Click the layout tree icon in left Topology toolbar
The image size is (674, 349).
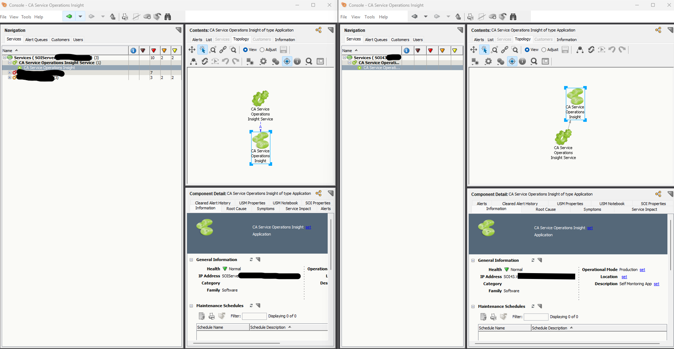tap(194, 61)
